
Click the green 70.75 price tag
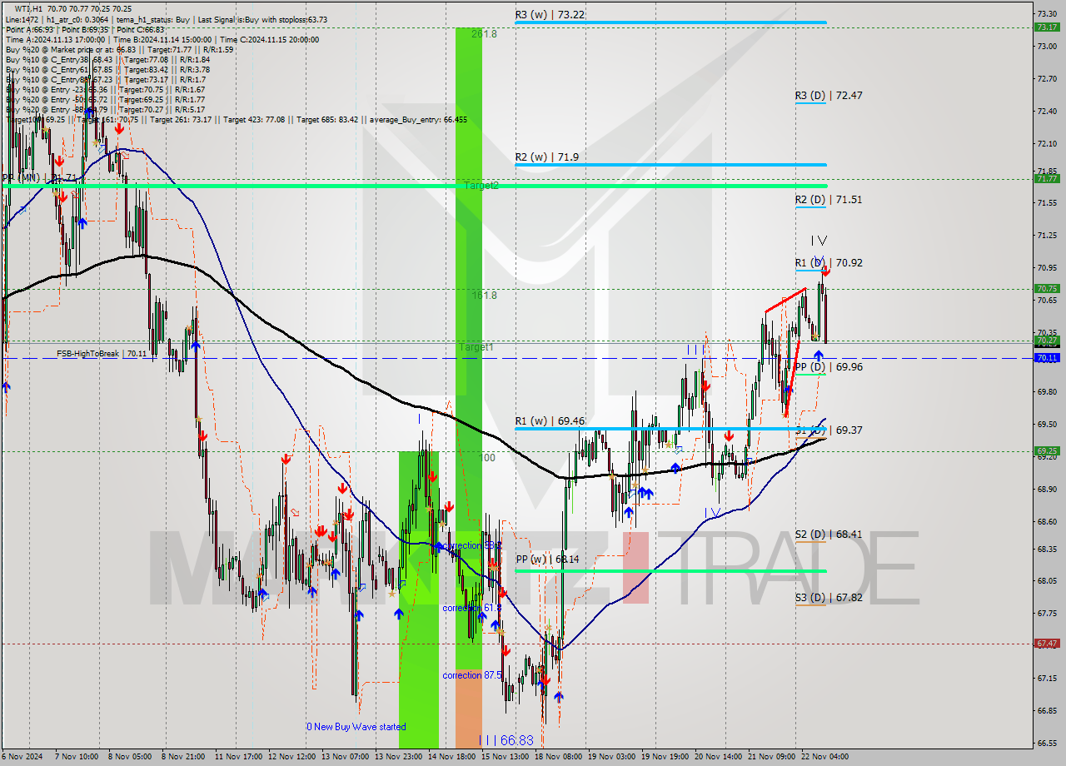[x=1046, y=289]
